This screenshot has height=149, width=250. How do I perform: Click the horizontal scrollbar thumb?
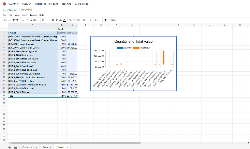pyautogui.click(x=75, y=143)
